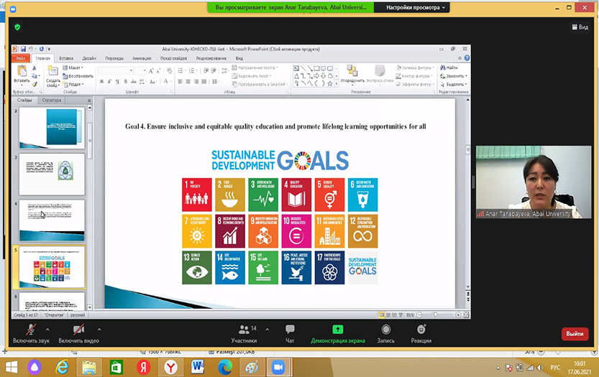Open Microsoft Edge from taskbar

click(x=225, y=368)
